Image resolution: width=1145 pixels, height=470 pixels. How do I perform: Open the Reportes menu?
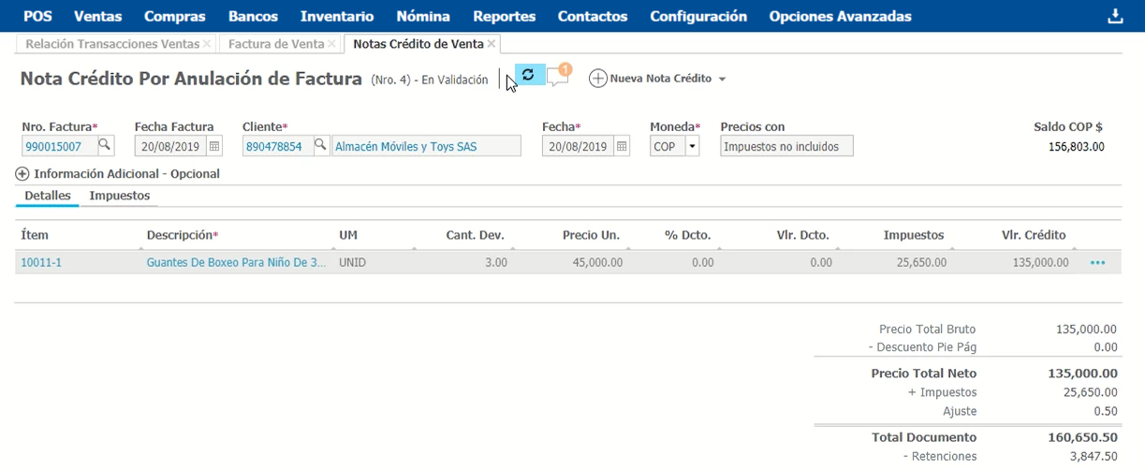pos(504,16)
